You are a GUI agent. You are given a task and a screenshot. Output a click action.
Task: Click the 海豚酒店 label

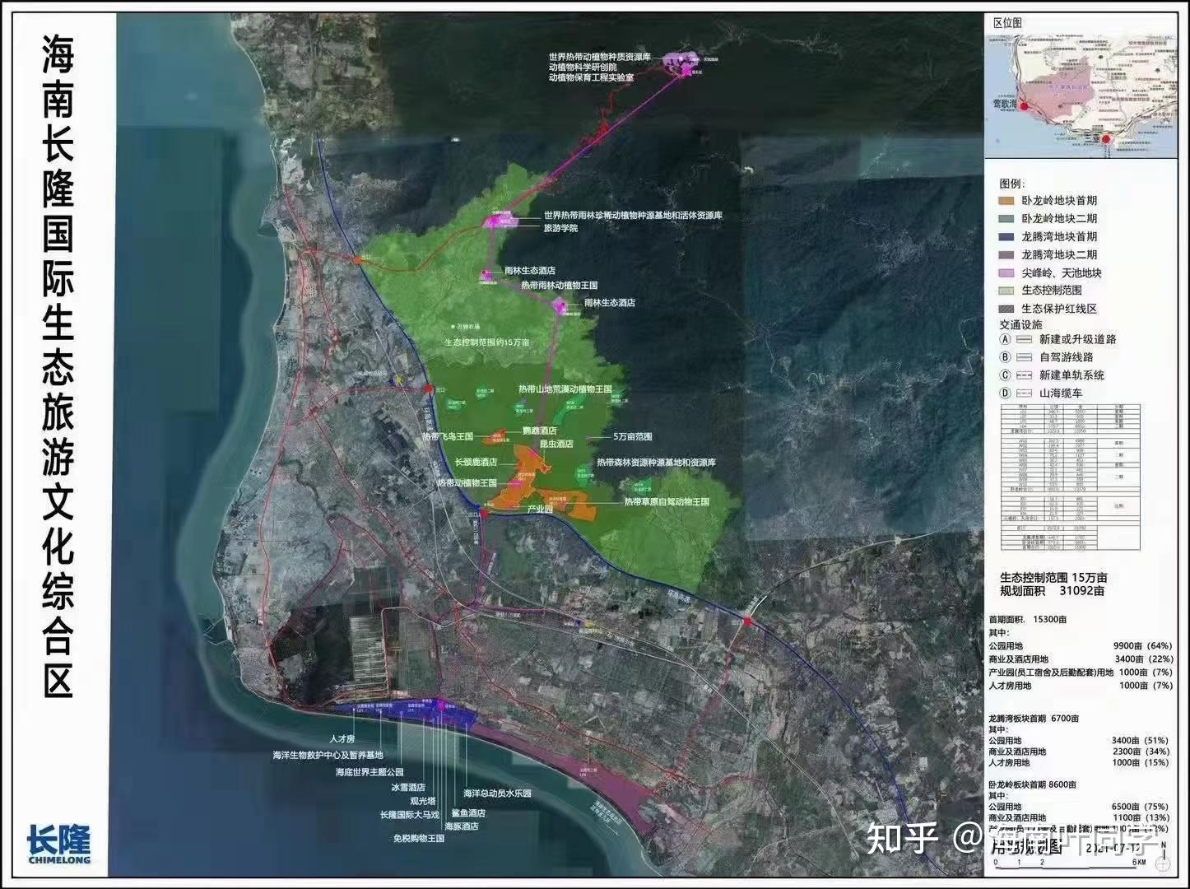click(x=462, y=826)
